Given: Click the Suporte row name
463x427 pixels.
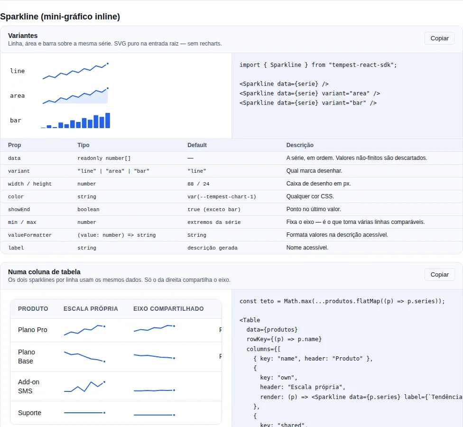Looking at the screenshot, I should point(29,413).
